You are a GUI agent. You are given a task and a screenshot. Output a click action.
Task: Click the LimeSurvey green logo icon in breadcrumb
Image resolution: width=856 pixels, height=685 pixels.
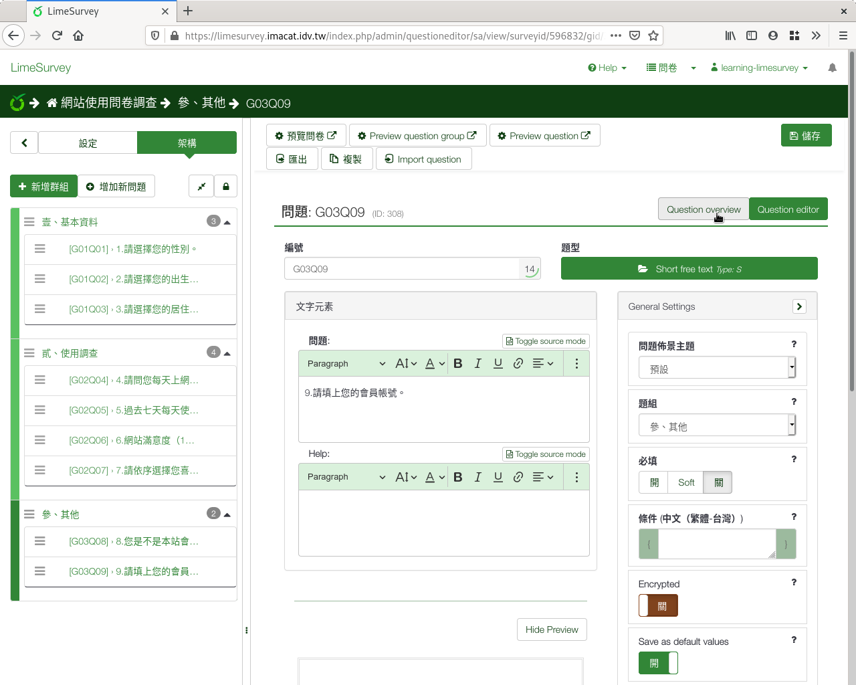click(x=17, y=102)
